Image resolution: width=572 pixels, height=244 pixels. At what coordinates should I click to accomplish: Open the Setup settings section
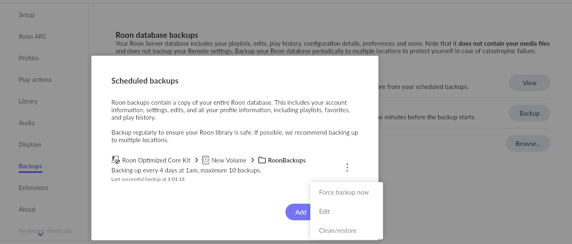click(x=27, y=15)
